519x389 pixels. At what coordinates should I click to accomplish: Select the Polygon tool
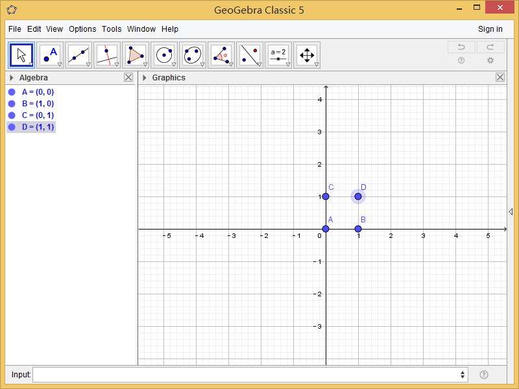click(x=136, y=55)
